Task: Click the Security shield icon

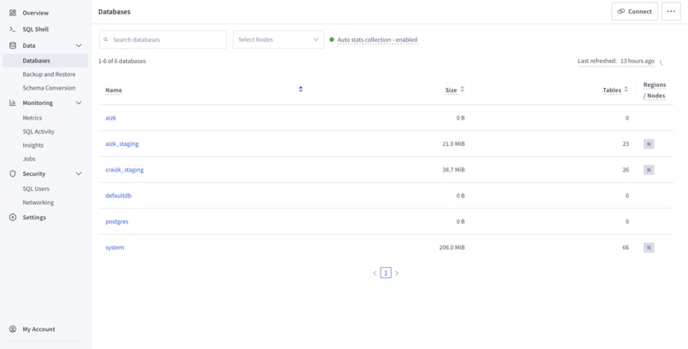Action: tap(13, 173)
